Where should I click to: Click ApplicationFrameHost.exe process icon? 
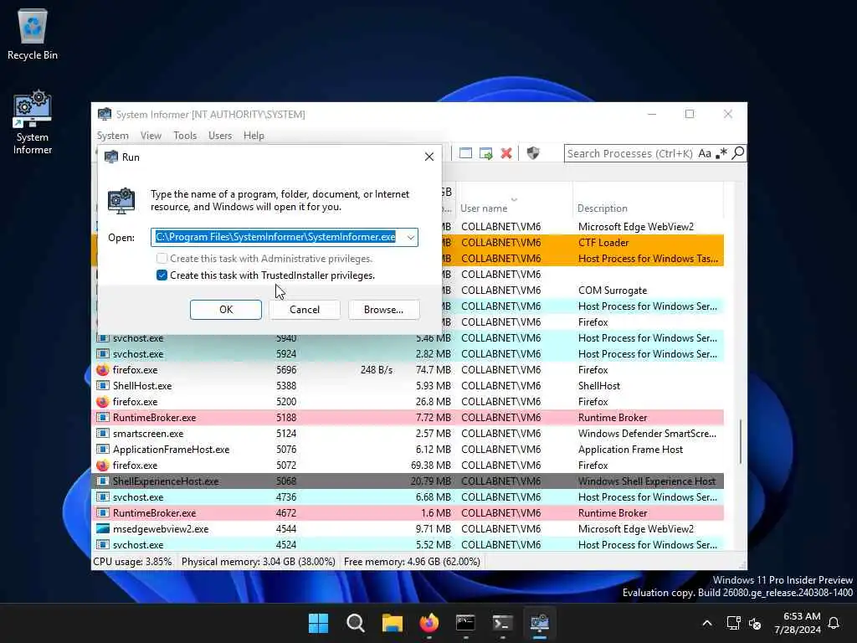pyautogui.click(x=102, y=449)
